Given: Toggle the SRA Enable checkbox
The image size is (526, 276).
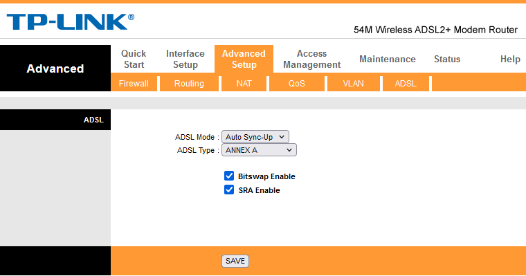Looking at the screenshot, I should pos(229,190).
